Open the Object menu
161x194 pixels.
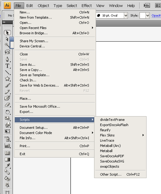click(43, 6)
